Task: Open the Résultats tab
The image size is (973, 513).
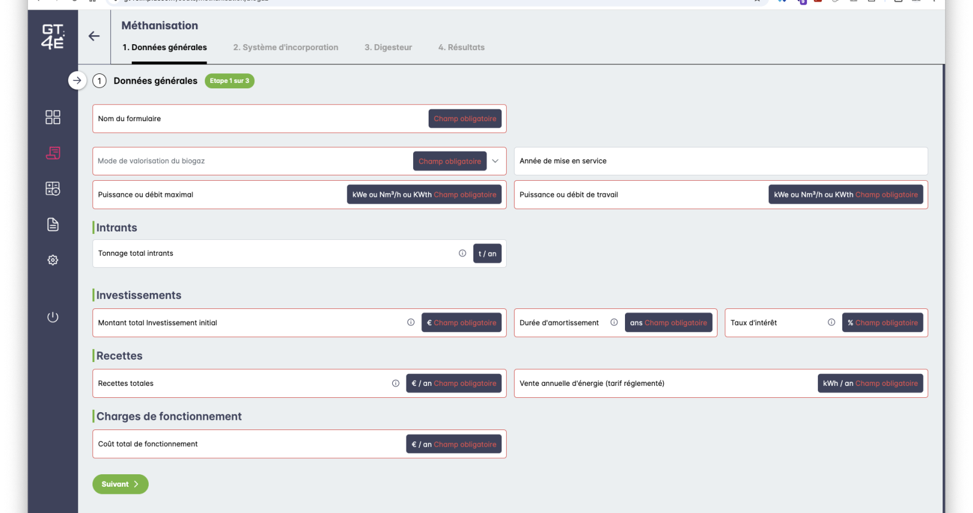Action: (461, 48)
